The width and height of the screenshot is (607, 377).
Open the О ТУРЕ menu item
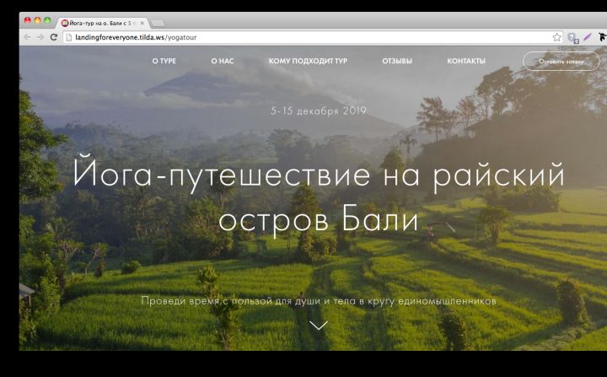pos(164,61)
